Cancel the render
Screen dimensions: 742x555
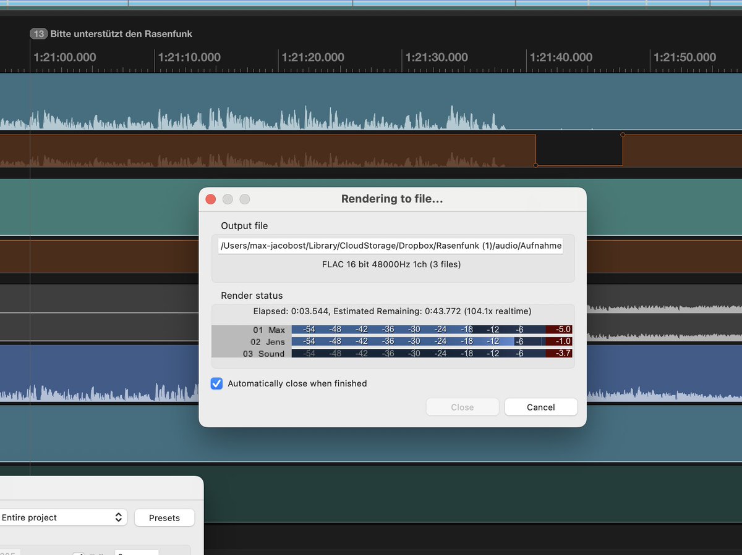pos(541,407)
